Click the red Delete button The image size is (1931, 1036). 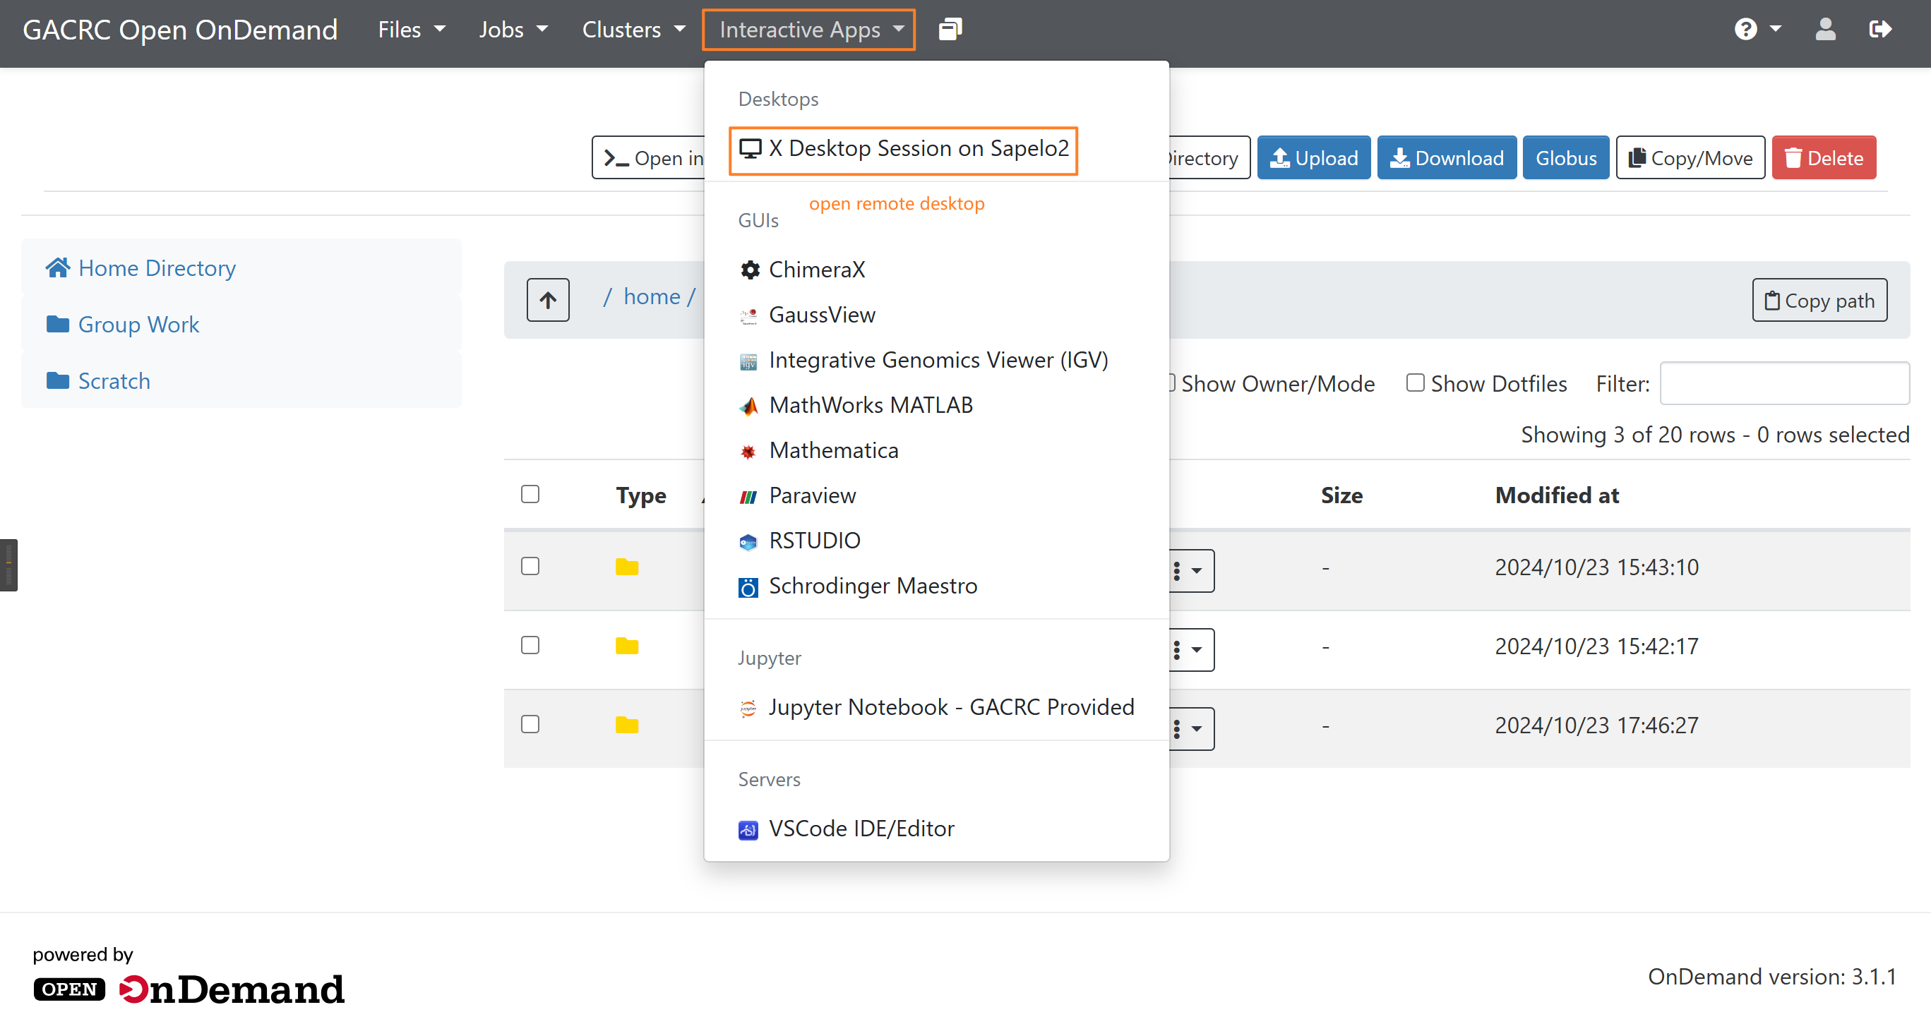[x=1823, y=158]
